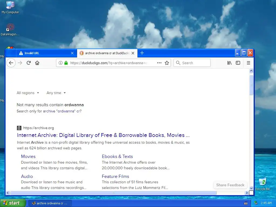Click the archive.org favicon in result
Image resolution: width=276 pixels, height=207 pixels.
[19, 128]
